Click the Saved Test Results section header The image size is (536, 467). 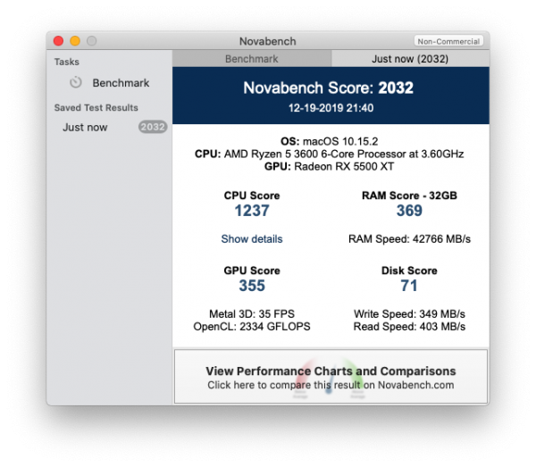[96, 108]
